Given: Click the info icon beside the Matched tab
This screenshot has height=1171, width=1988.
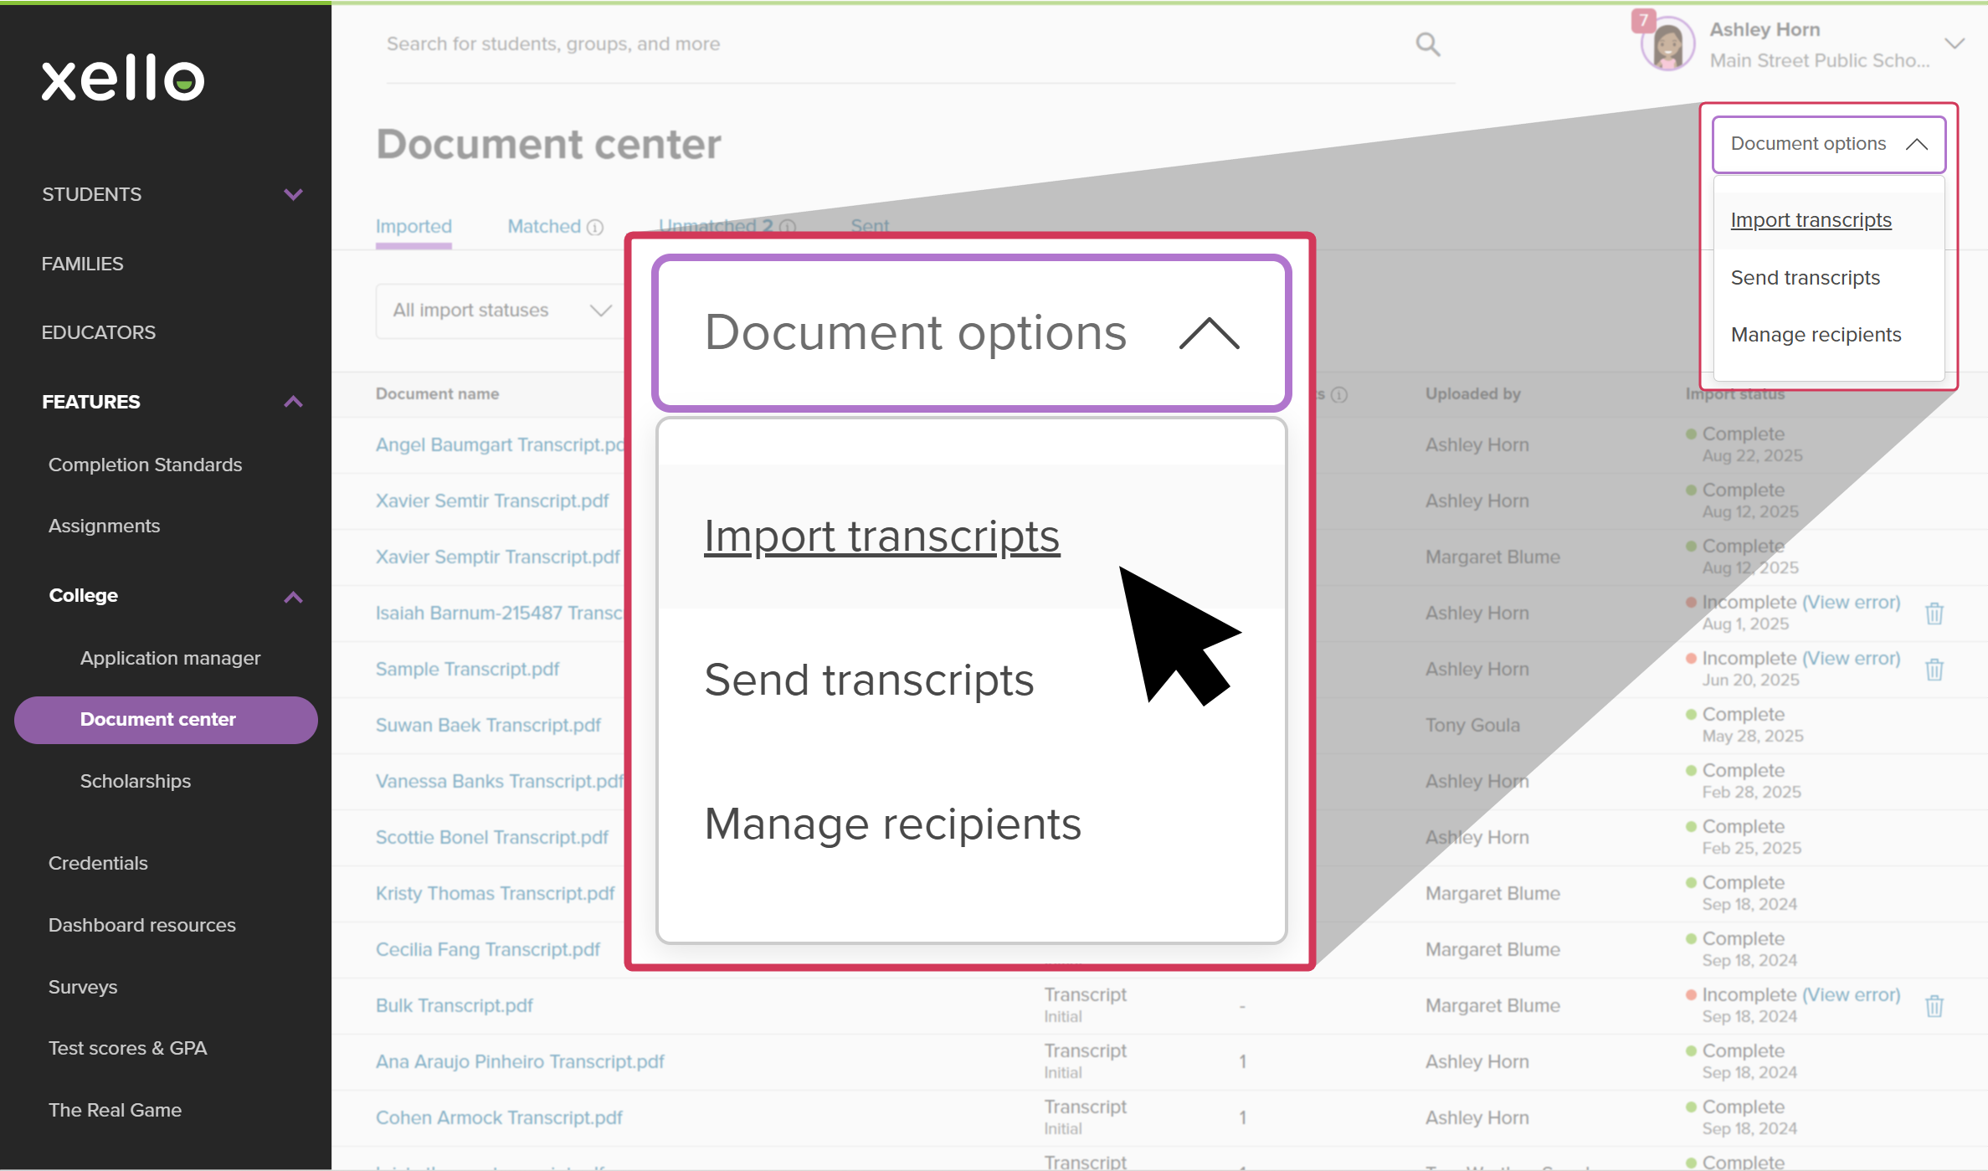Looking at the screenshot, I should pos(595,228).
